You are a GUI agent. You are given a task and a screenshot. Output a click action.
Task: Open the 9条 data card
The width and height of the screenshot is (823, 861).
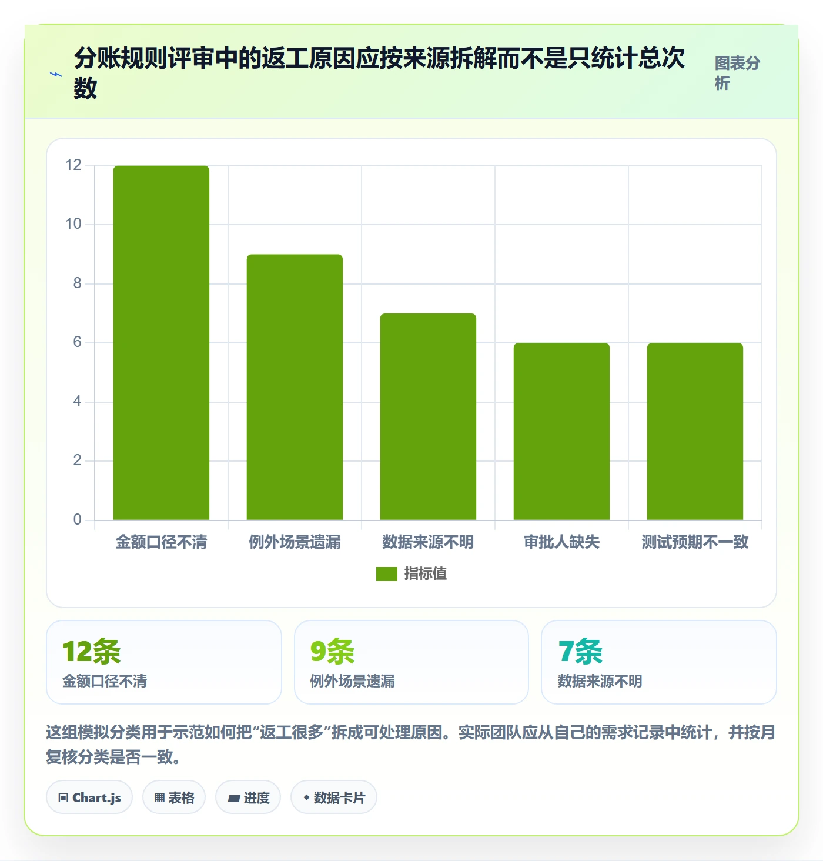point(411,662)
